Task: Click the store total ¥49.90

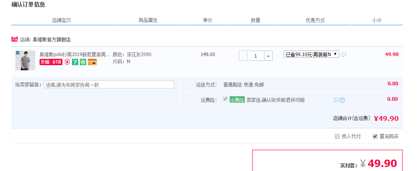Action: (x=386, y=118)
